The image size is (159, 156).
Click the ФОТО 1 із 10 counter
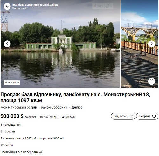[12, 83]
